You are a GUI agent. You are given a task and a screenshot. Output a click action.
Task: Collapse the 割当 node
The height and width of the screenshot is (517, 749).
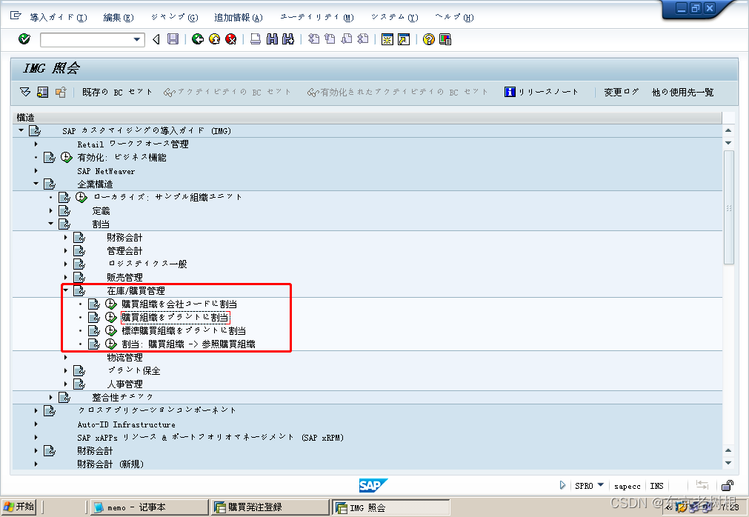pos(50,224)
